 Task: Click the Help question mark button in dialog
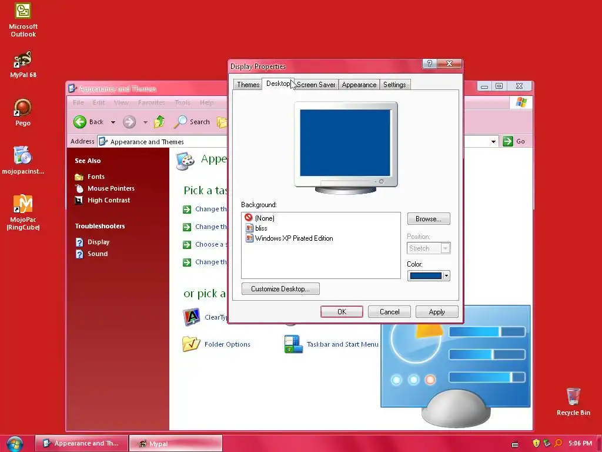[x=430, y=64]
